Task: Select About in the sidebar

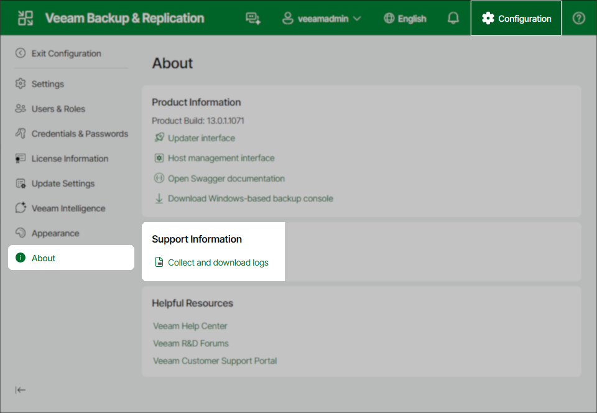Action: [x=44, y=257]
